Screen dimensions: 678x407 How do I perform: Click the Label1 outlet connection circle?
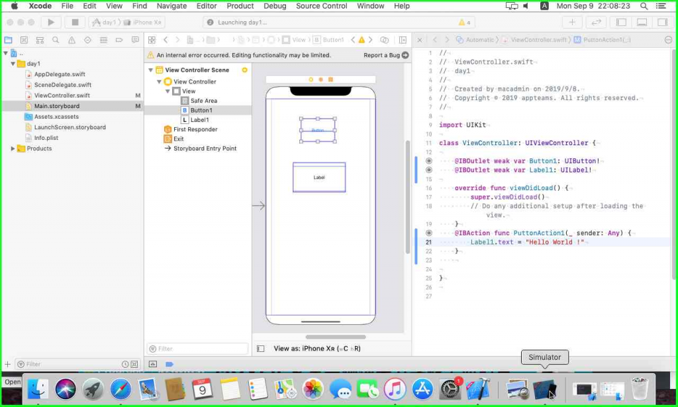coord(429,170)
